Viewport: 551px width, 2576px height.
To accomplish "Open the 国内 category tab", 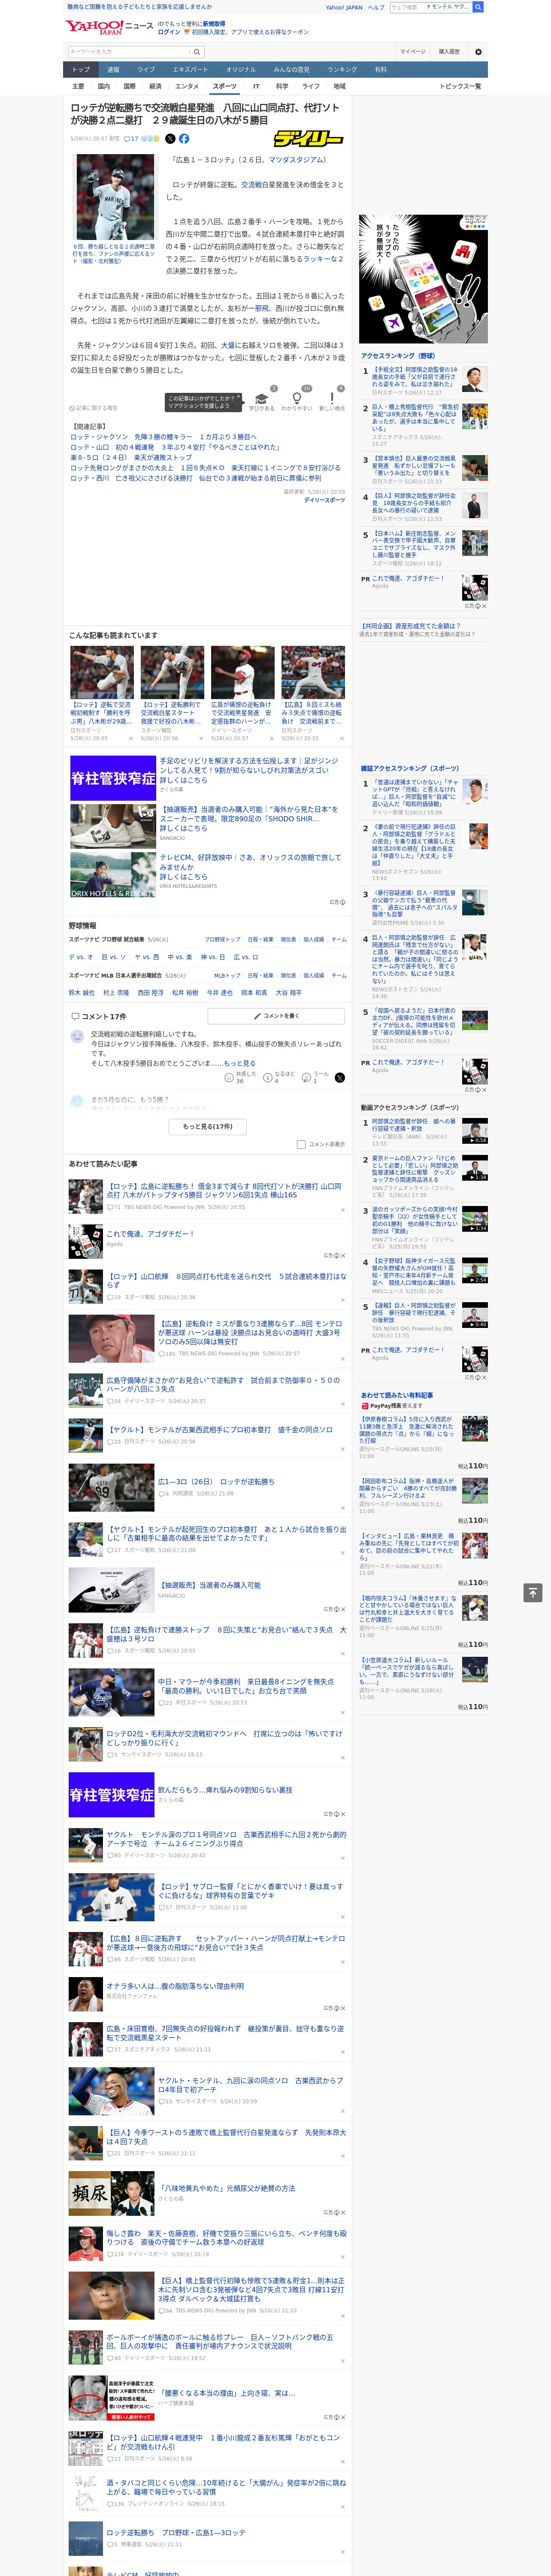I will click(103, 87).
